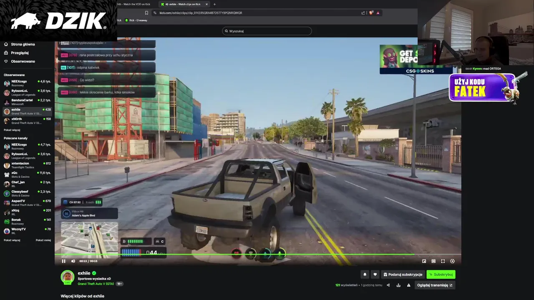Download the clip via download icon
Viewport: 534px width, 300px height.
click(x=398, y=285)
